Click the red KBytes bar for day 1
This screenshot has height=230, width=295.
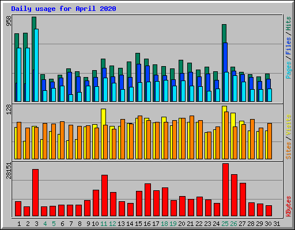coord(18,209)
